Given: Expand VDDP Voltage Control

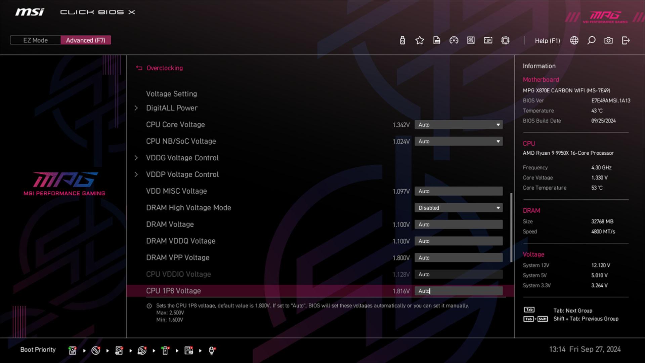Looking at the screenshot, I should pos(182,174).
